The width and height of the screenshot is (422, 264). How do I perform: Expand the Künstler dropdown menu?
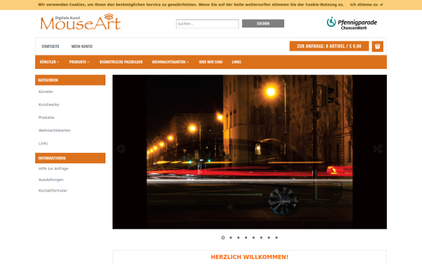(49, 62)
